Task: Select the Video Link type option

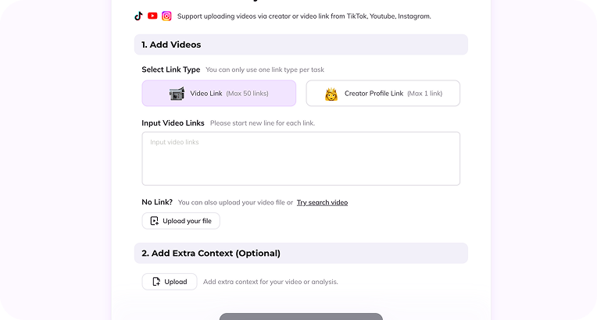Action: [219, 94]
